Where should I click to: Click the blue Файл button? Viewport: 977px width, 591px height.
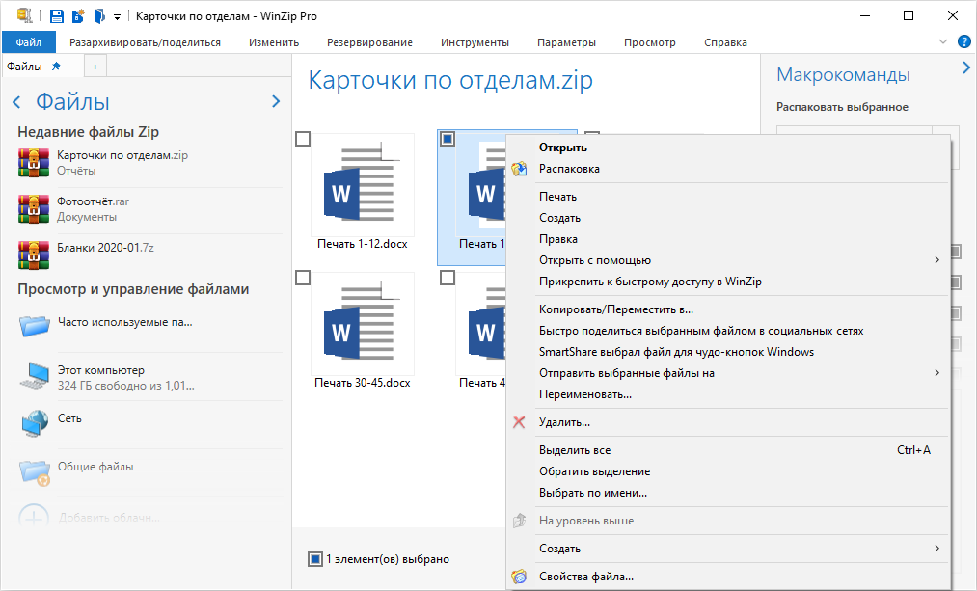29,42
